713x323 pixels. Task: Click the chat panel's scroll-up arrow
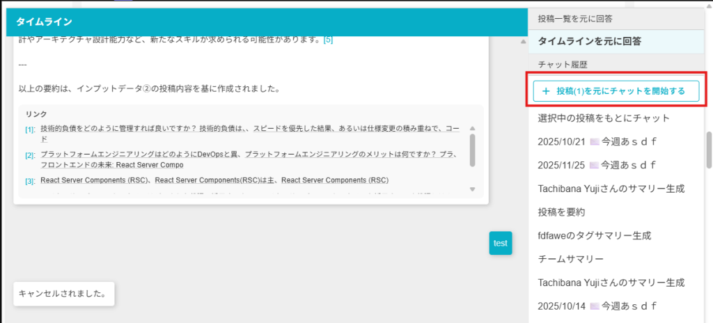[x=523, y=42]
